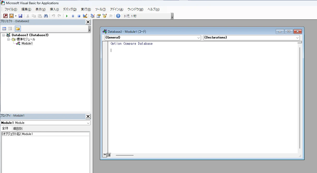Open project pane toolbar options arrow
Screen dimensions: 317x173
pos(89,29)
